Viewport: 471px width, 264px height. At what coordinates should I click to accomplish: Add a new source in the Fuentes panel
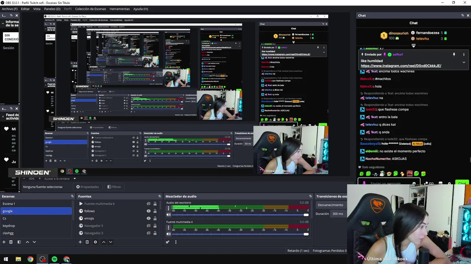point(80,242)
